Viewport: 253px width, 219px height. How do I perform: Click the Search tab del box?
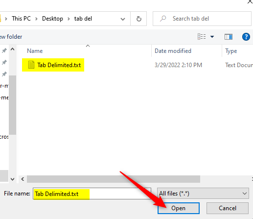click(x=202, y=19)
